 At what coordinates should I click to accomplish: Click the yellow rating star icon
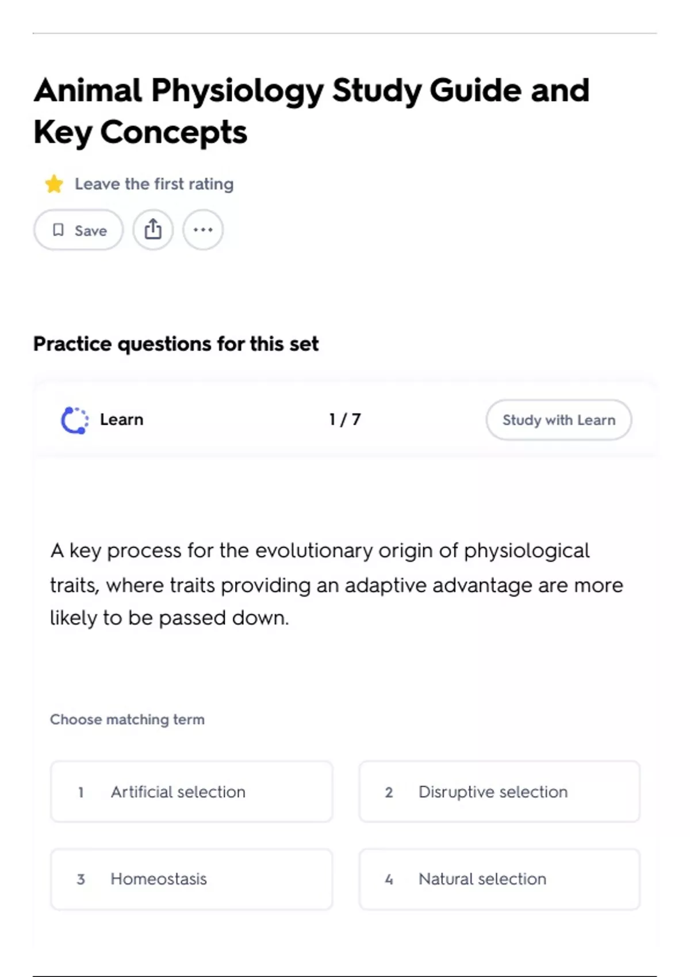[54, 184]
